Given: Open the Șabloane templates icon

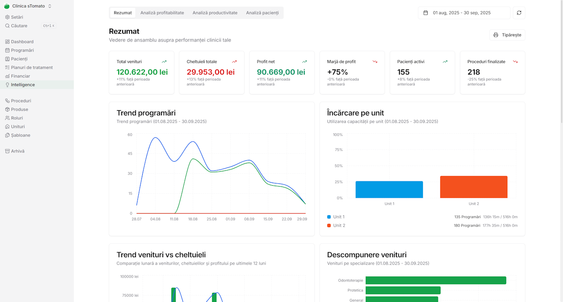Looking at the screenshot, I should click(x=7, y=135).
